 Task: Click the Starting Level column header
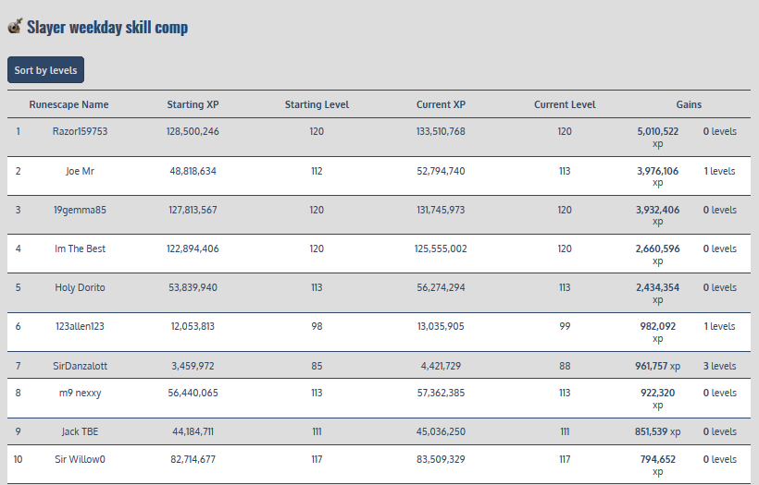[317, 104]
